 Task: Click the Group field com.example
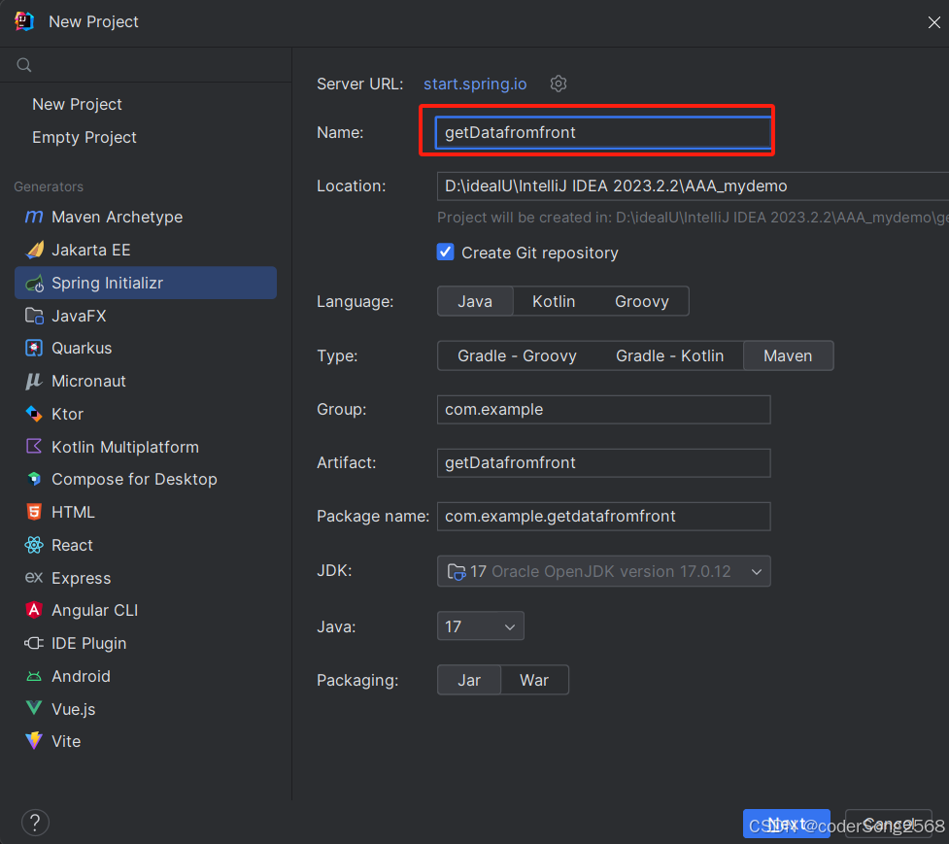(603, 410)
